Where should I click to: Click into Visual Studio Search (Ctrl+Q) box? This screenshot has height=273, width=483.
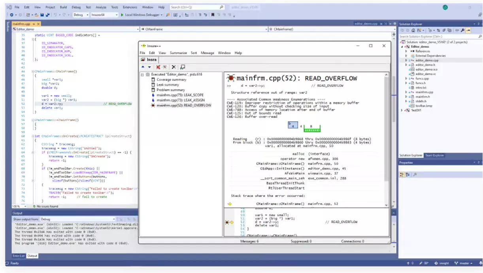click(197, 7)
